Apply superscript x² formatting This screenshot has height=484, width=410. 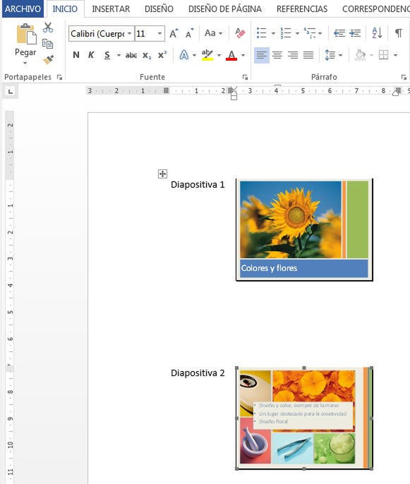click(x=161, y=54)
